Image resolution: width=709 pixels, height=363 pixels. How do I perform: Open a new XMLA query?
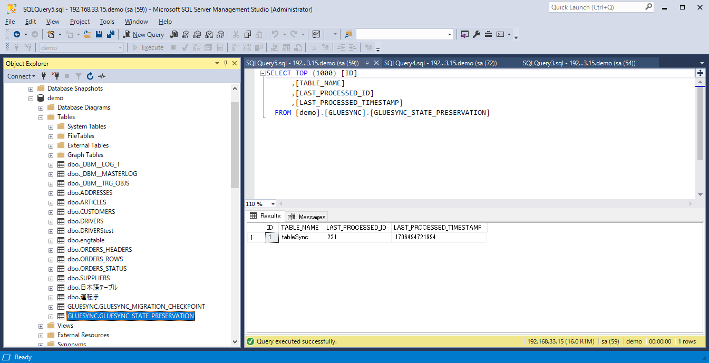click(209, 34)
